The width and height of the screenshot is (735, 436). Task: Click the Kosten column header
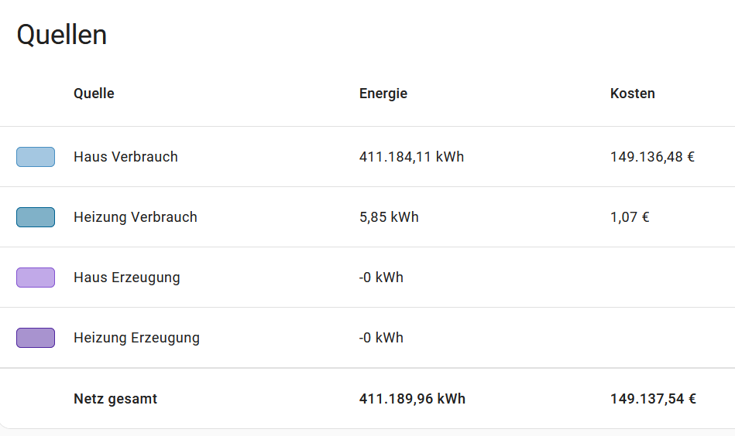pyautogui.click(x=633, y=94)
